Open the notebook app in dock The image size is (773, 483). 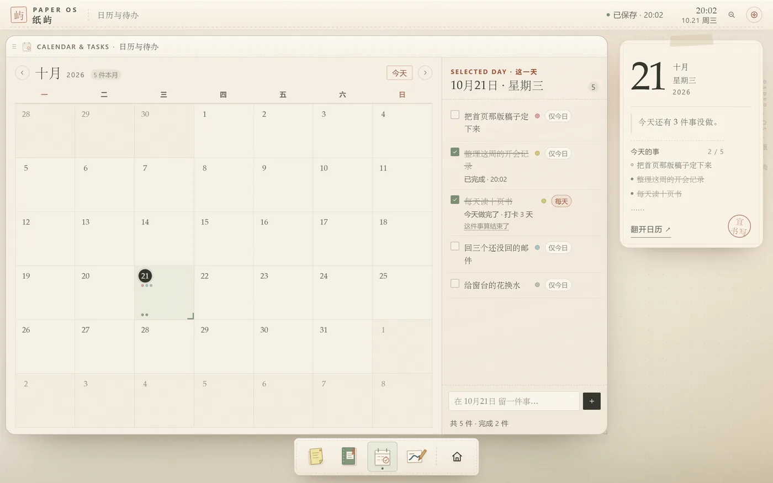click(348, 457)
